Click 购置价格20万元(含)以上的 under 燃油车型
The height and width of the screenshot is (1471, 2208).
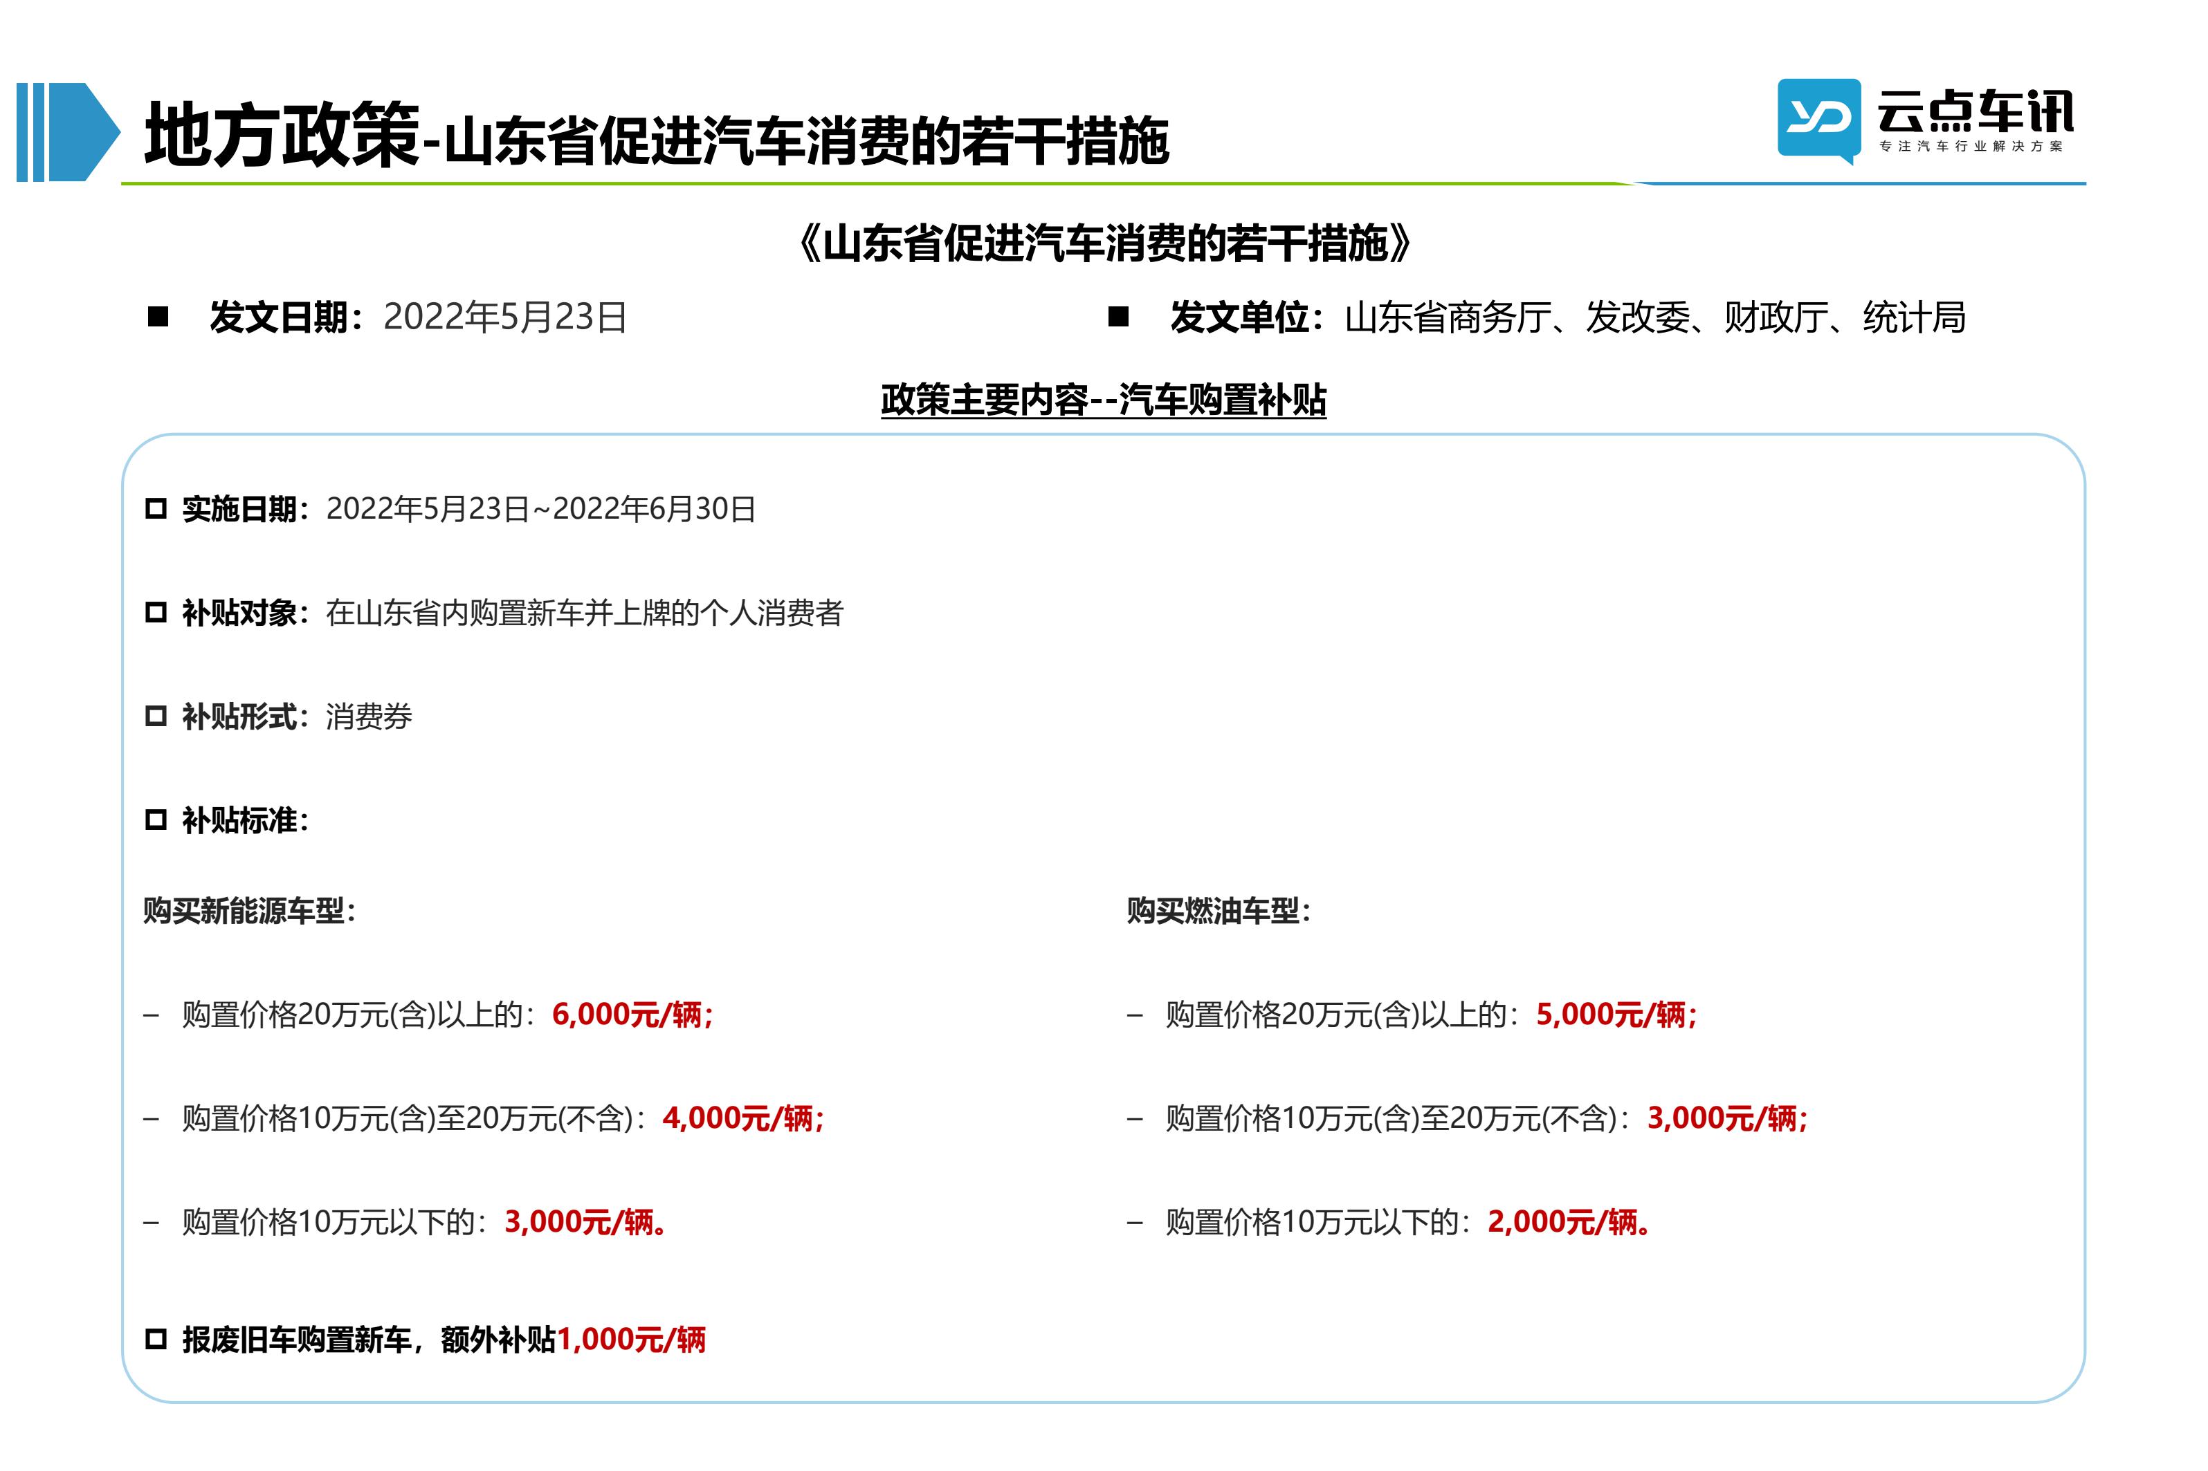point(1342,1014)
